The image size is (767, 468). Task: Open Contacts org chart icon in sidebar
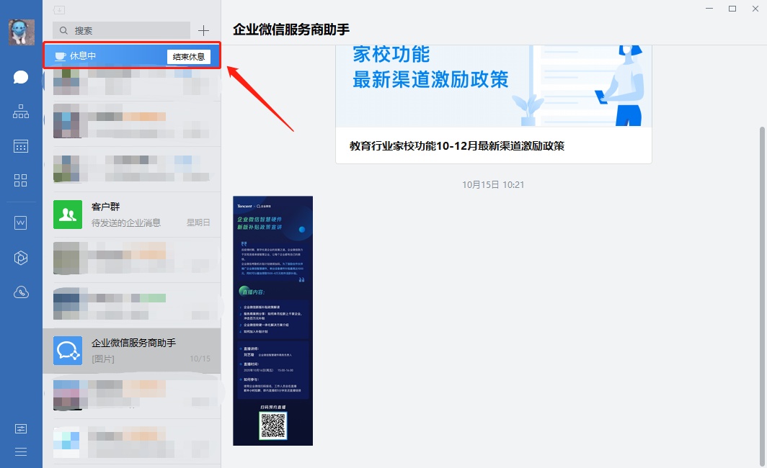[x=21, y=112]
